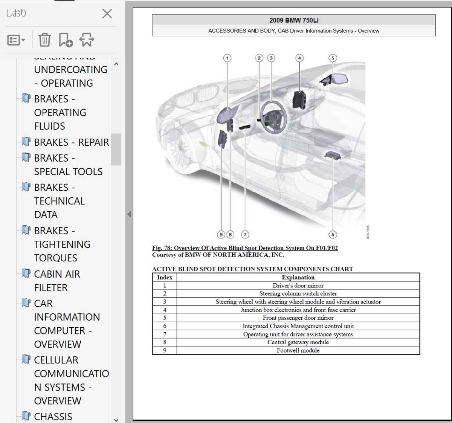The width and height of the screenshot is (452, 423).
Task: Click bookmark icon beside BRAKES - TECHNICAL DATA
Action: tap(26, 187)
